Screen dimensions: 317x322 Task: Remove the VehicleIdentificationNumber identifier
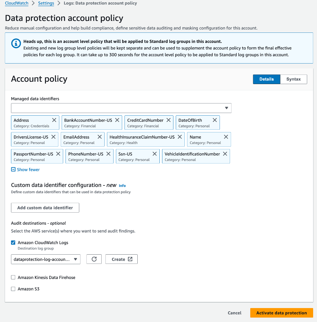pyautogui.click(x=225, y=154)
